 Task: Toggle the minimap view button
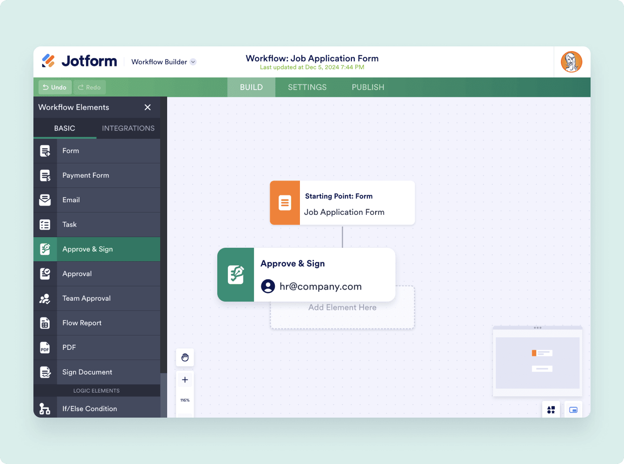point(573,410)
